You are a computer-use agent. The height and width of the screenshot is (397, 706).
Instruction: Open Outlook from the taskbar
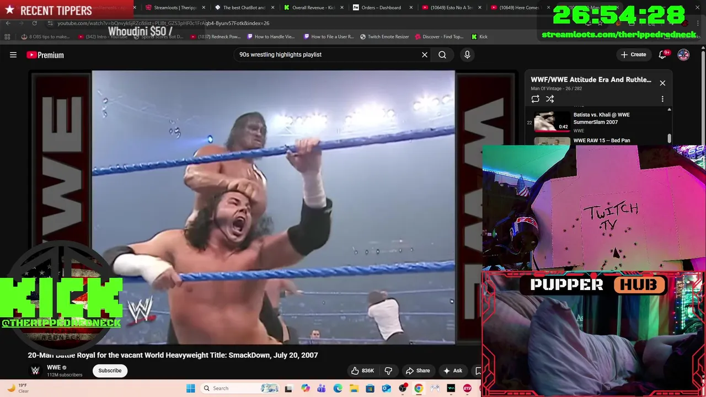click(387, 388)
